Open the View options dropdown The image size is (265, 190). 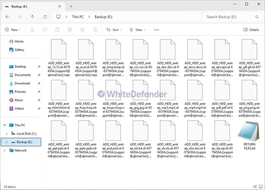(x=138, y=30)
